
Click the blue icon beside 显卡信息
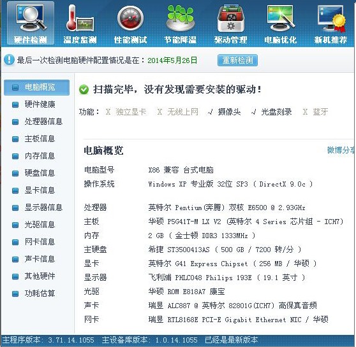coord(15,190)
